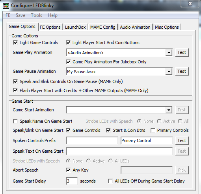Open the Help menu
Viewport: 201px width, 194px height.
click(52, 15)
